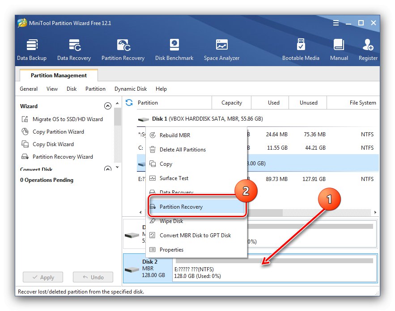Collapse the Wizard section
This screenshot has height=311, width=395.
pos(107,106)
